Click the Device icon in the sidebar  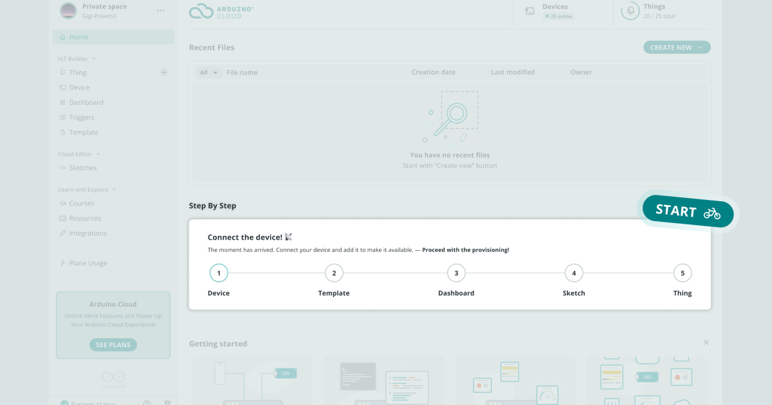coord(62,87)
